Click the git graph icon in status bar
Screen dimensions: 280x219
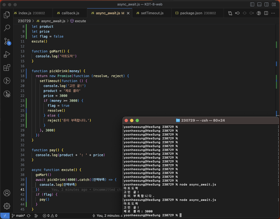click(36, 216)
